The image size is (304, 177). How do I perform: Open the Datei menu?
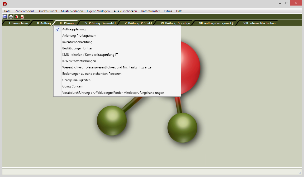coord(8,11)
